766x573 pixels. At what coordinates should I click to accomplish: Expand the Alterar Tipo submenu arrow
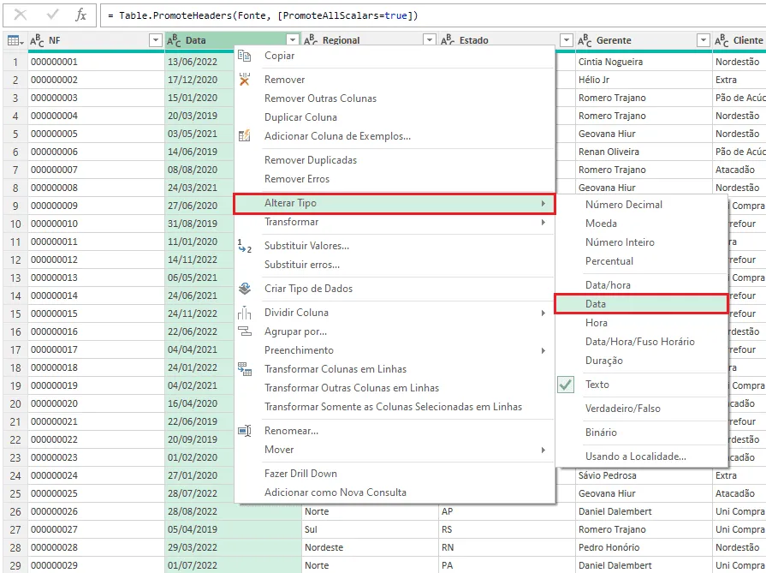point(543,203)
